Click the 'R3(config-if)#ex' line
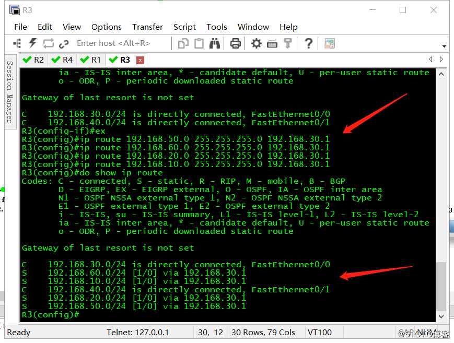Screen dimensions: 454x343 click(x=63, y=131)
